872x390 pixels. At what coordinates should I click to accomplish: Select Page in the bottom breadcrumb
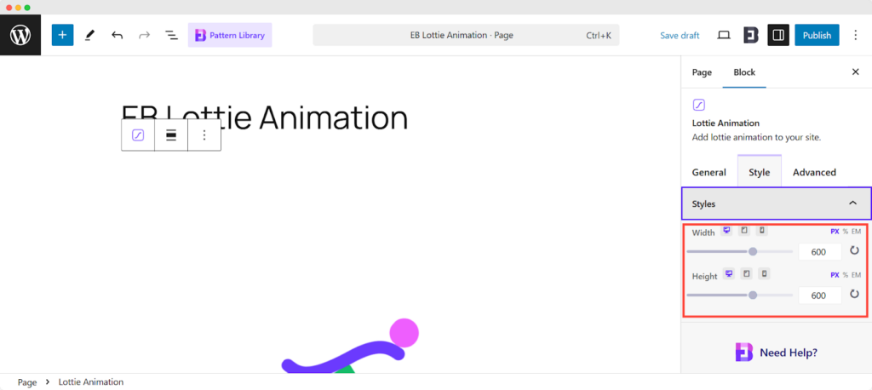[27, 382]
